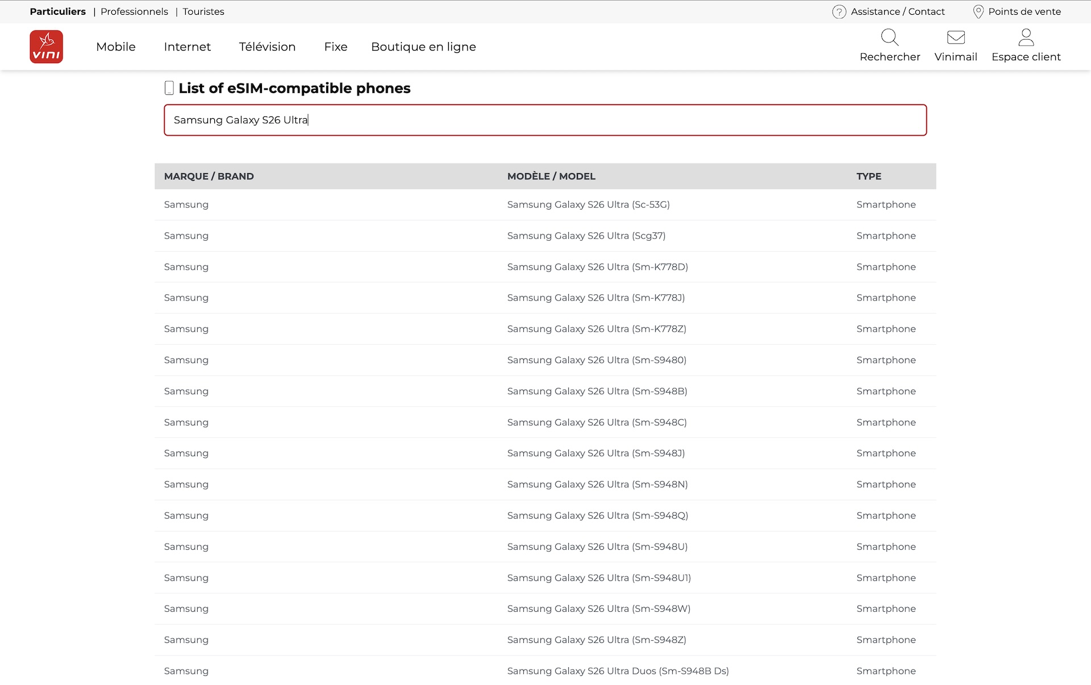This screenshot has height=685, width=1091.
Task: Sort by Modèle / Model column header
Action: [551, 176]
